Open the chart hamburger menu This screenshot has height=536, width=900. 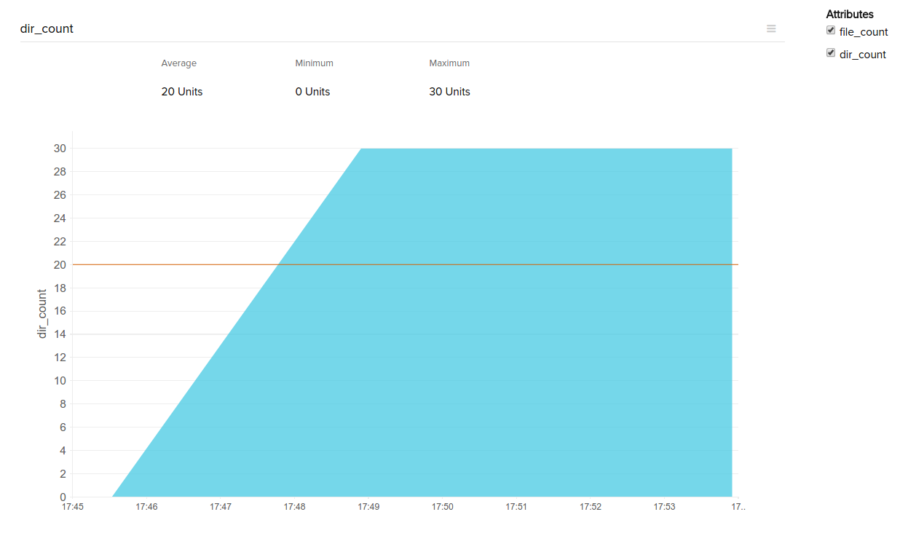pos(771,28)
